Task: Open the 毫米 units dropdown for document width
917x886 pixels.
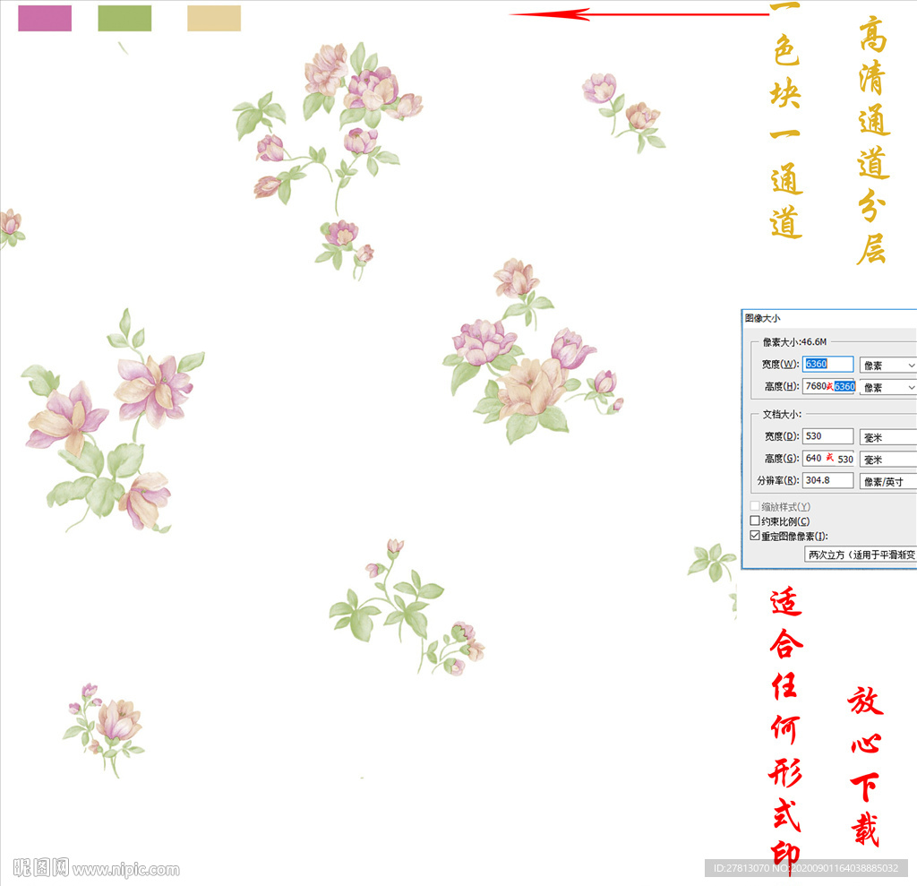Action: click(x=887, y=435)
